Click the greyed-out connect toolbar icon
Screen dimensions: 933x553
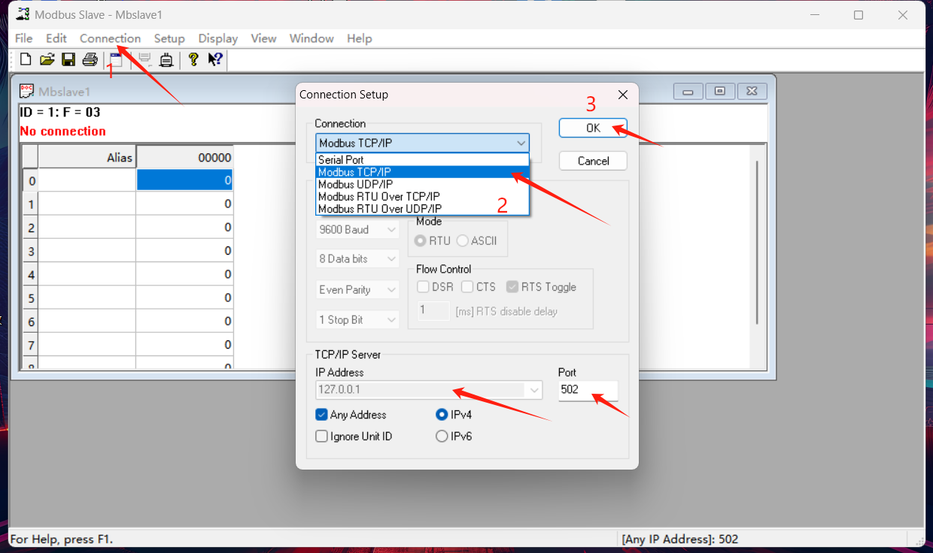pyautogui.click(x=145, y=59)
